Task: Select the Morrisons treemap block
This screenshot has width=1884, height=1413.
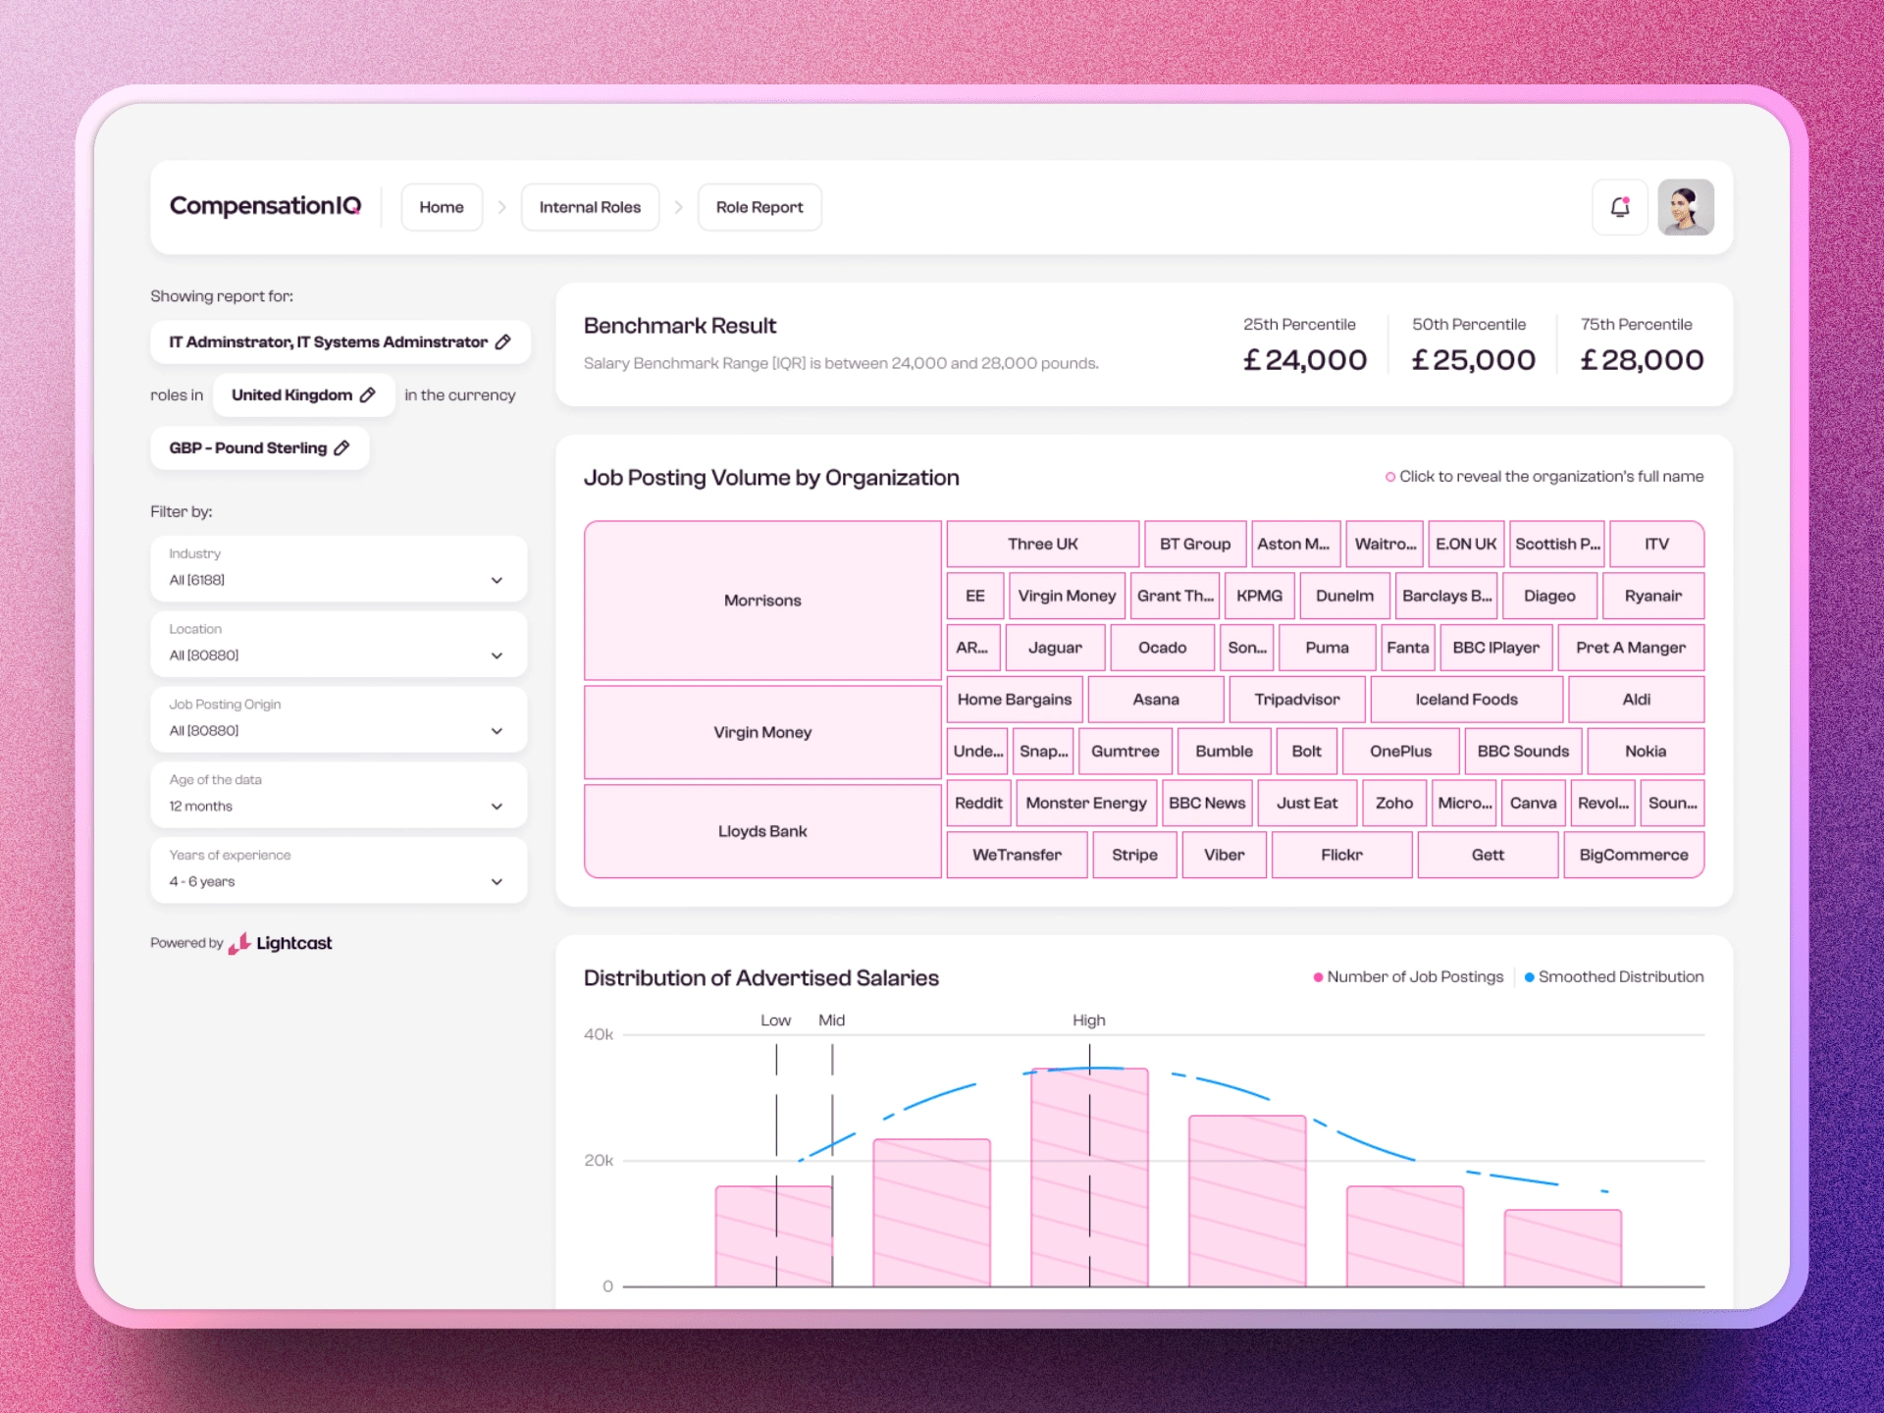Action: click(762, 601)
